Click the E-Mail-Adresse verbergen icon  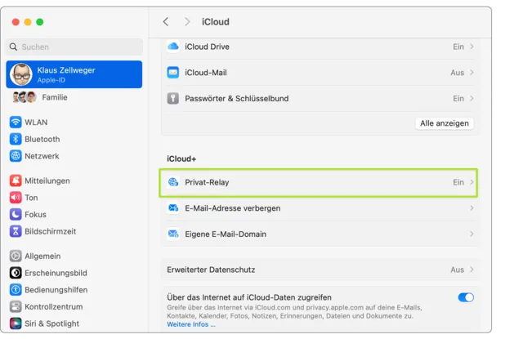click(172, 208)
